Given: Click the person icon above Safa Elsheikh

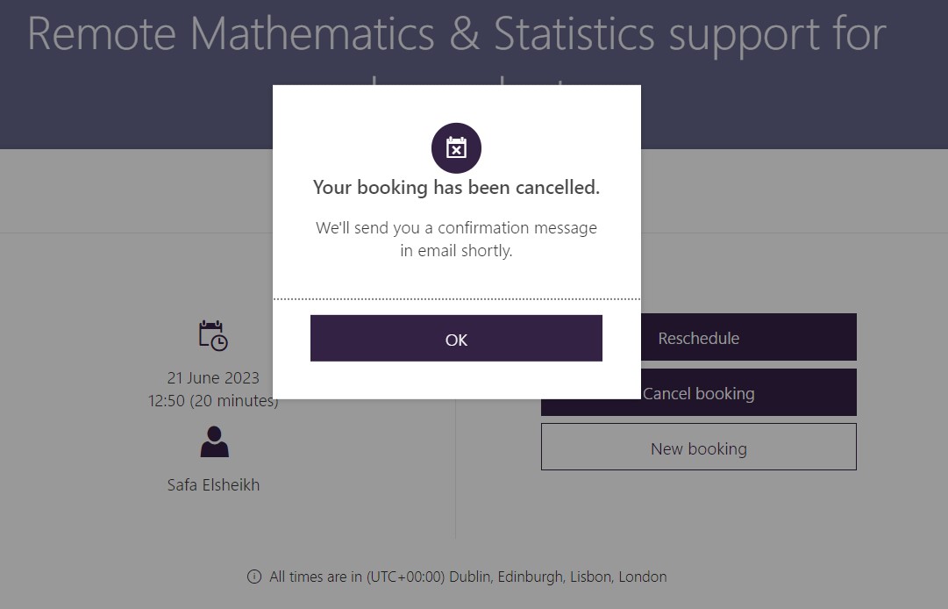Looking at the screenshot, I should 214,442.
